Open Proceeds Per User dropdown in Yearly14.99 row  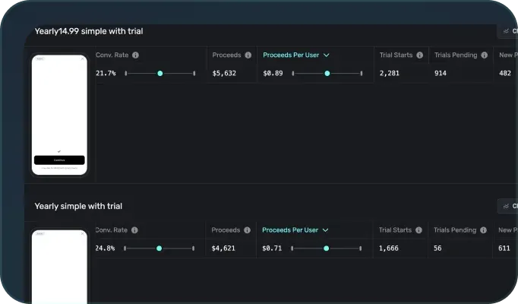coord(295,55)
